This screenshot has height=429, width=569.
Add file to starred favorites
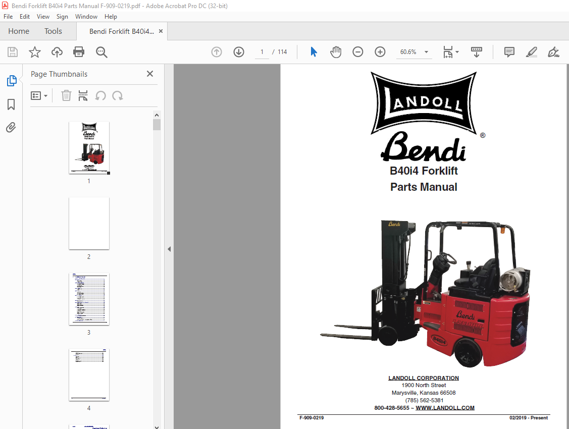point(35,52)
